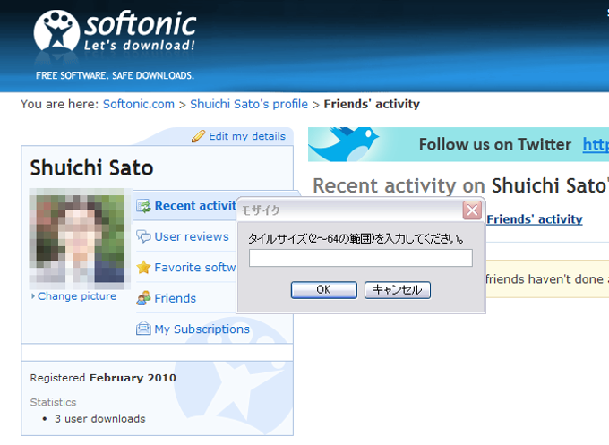
Task: Open the Recent activity menu item
Action: point(195,205)
